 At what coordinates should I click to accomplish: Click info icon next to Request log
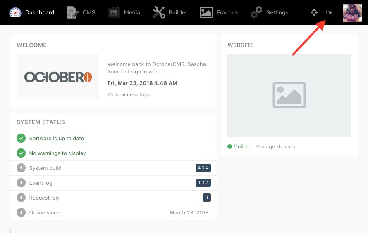(21, 198)
